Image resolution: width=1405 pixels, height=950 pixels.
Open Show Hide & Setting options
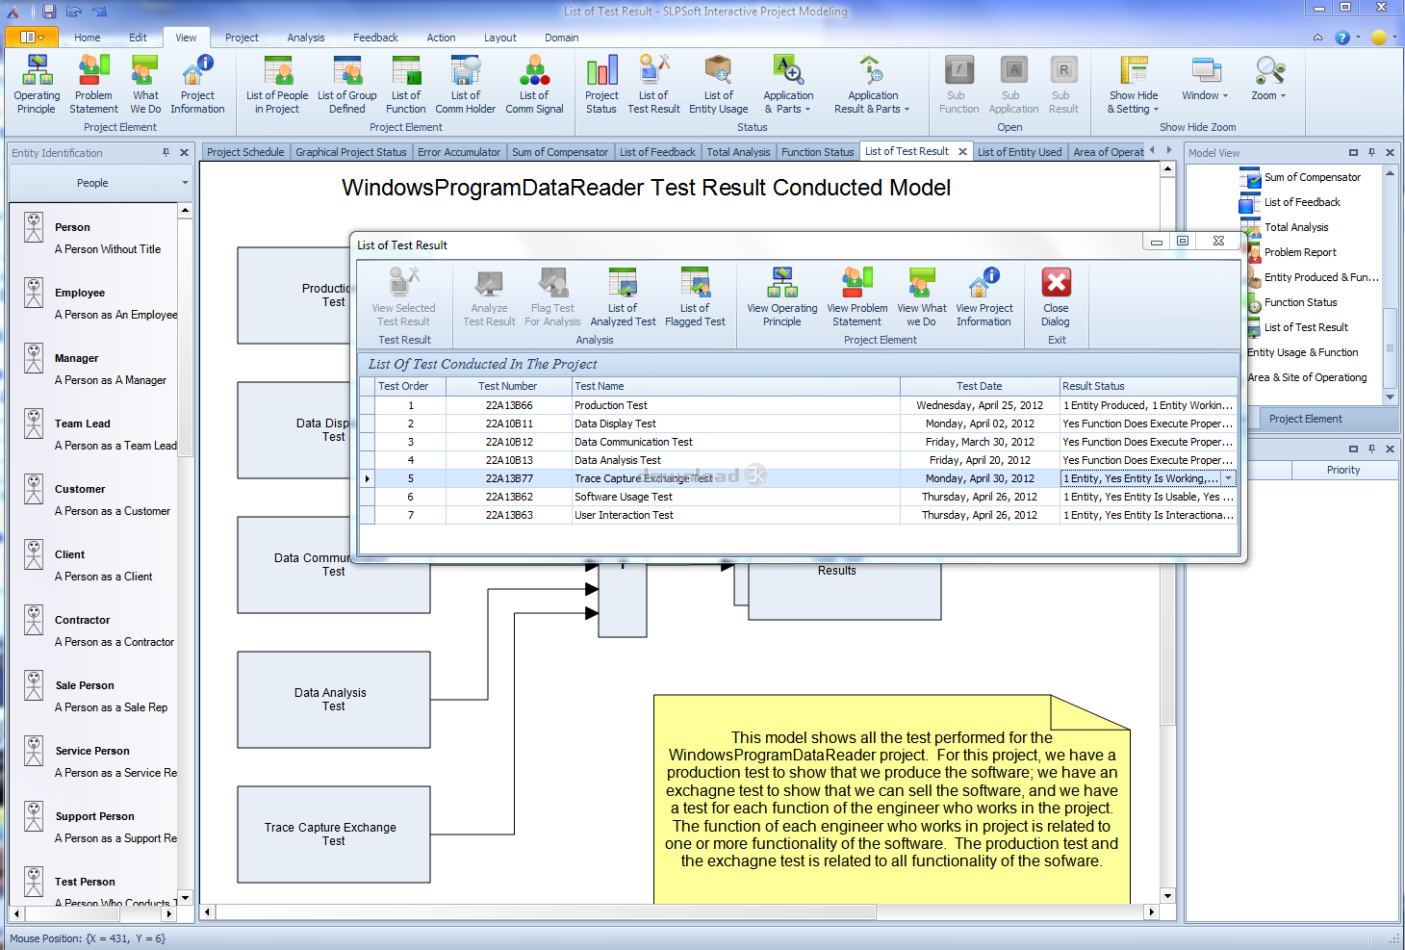pyautogui.click(x=1134, y=85)
